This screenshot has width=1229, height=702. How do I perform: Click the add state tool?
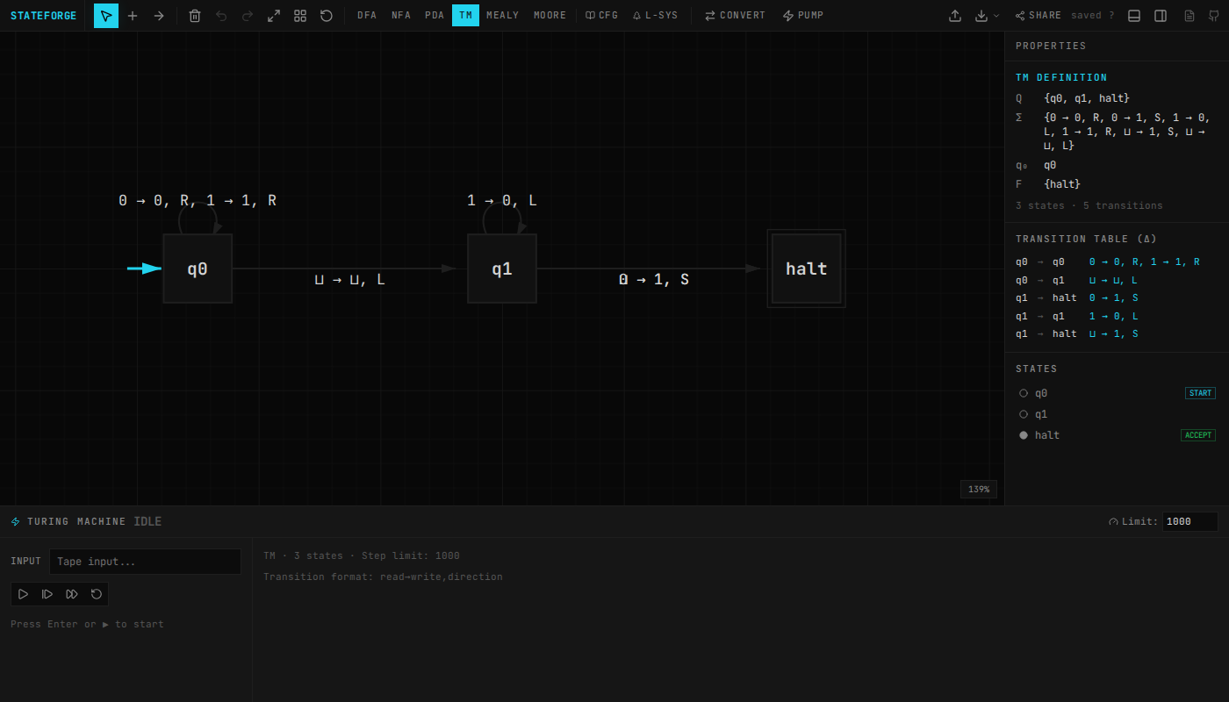[x=132, y=15]
